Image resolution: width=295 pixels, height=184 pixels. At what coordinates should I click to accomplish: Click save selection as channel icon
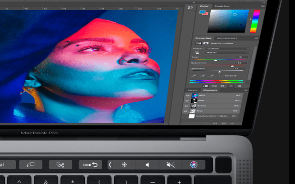[215, 124]
